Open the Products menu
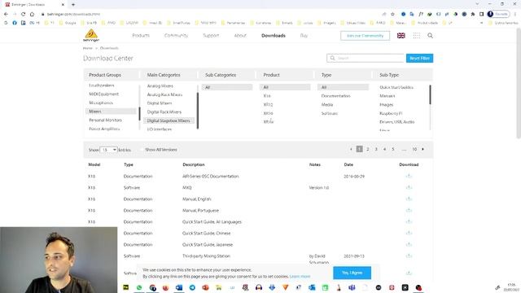The height and width of the screenshot is (293, 521). click(141, 36)
